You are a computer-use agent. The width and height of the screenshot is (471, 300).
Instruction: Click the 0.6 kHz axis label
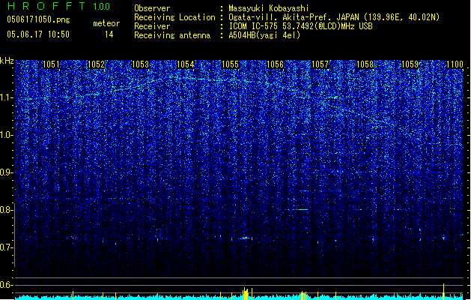click(7, 285)
